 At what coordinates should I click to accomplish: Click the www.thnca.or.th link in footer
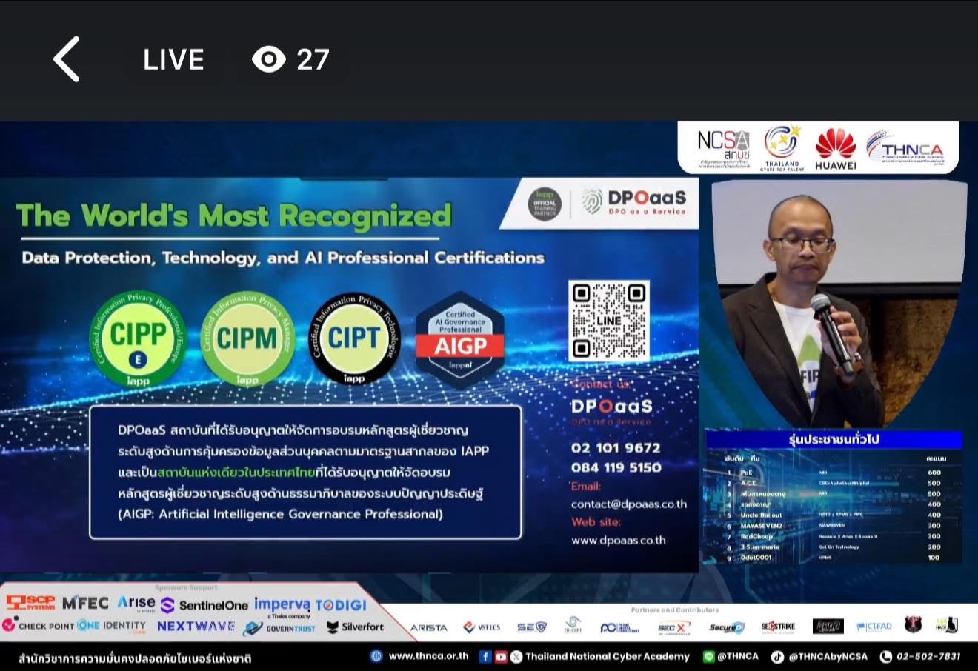point(428,656)
